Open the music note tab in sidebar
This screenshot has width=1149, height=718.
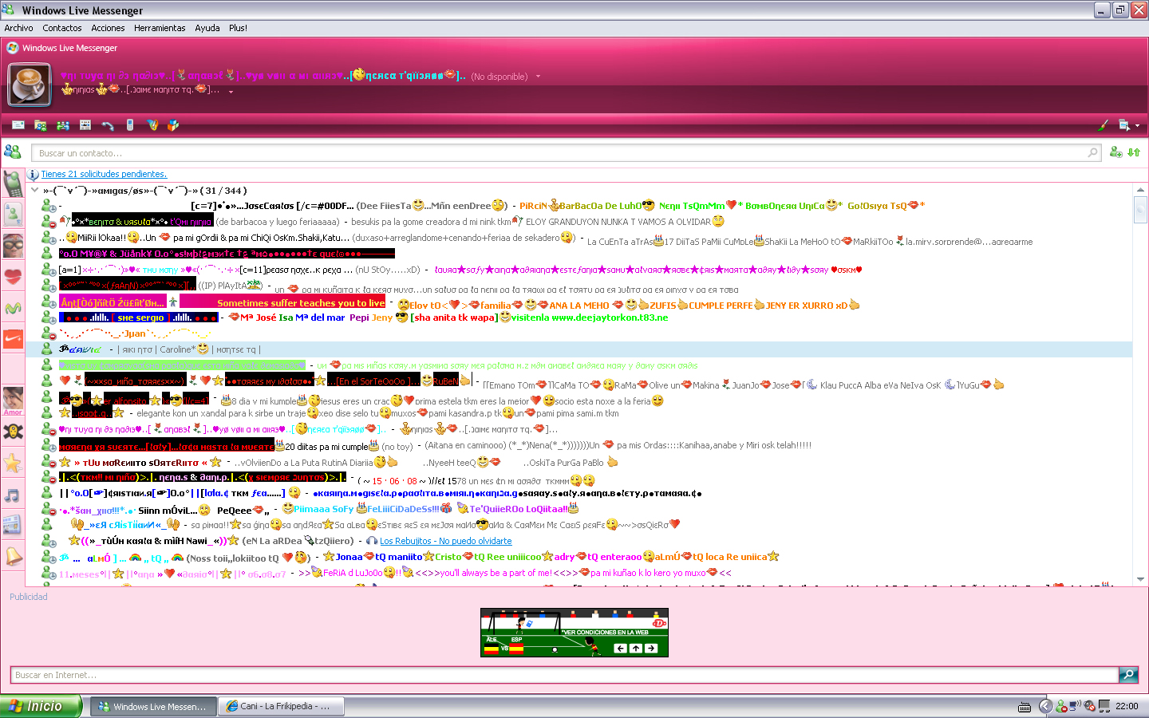click(x=13, y=495)
